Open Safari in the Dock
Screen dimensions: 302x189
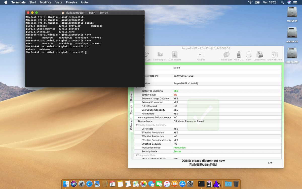tap(89, 184)
